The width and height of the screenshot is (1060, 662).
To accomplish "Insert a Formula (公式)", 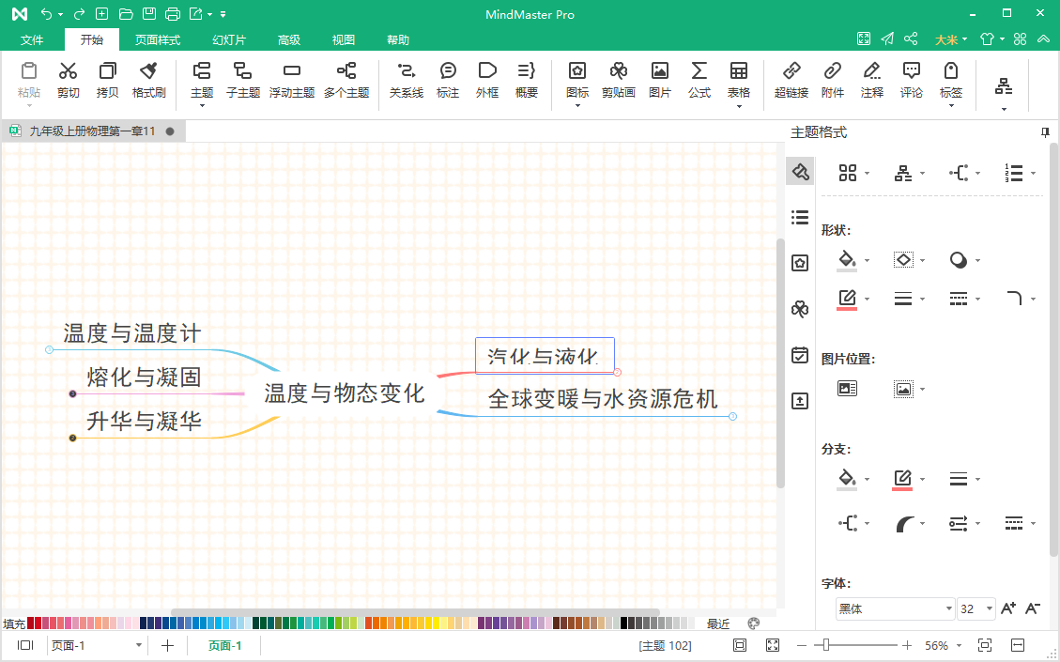I will (x=699, y=80).
